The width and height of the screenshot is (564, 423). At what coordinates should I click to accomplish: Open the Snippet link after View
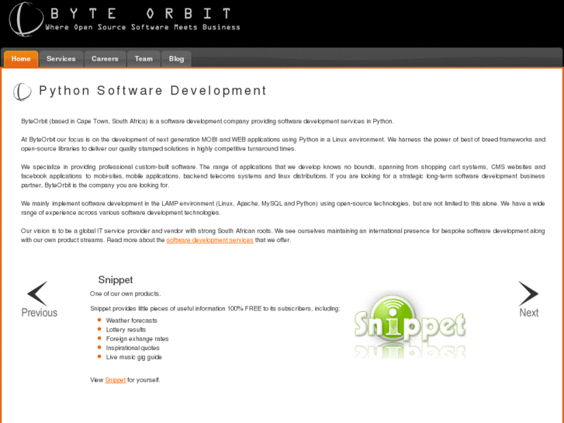[x=116, y=380]
